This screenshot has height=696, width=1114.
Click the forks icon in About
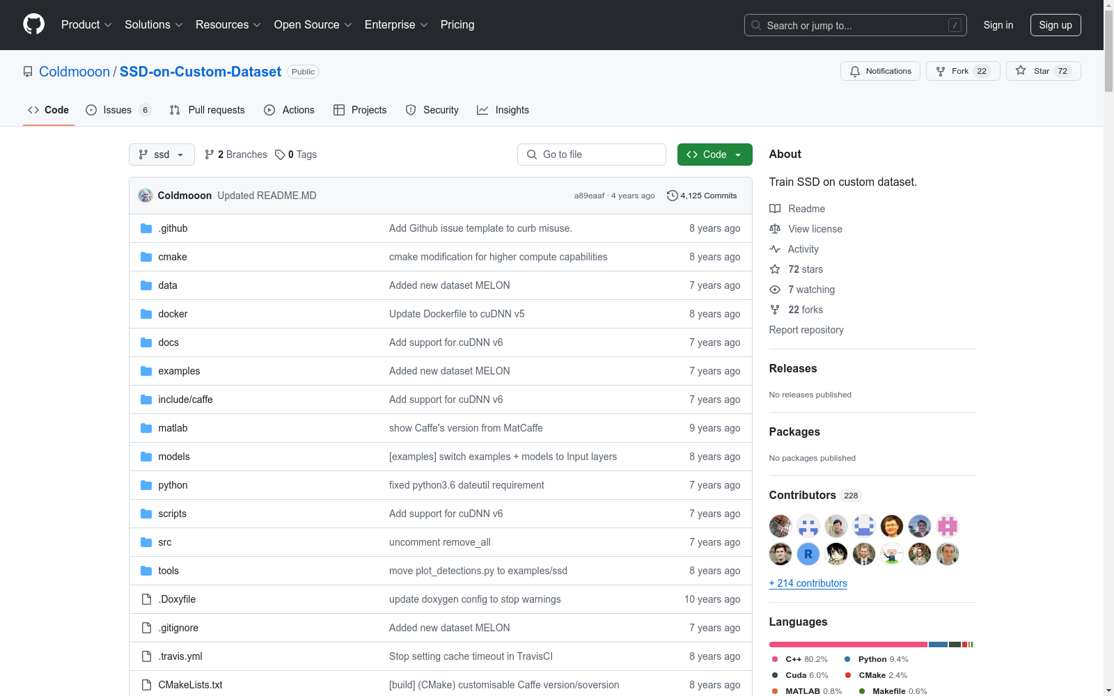click(x=775, y=310)
